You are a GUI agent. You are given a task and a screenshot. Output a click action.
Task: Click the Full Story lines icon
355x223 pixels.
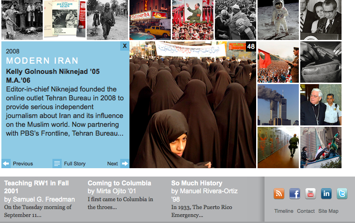pos(57,164)
